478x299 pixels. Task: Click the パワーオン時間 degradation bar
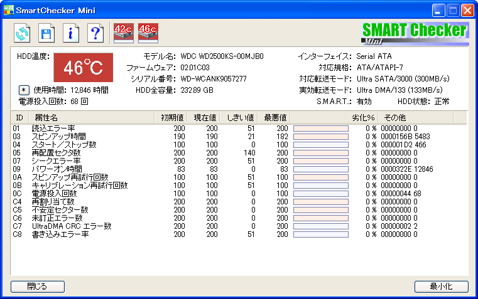click(x=321, y=169)
